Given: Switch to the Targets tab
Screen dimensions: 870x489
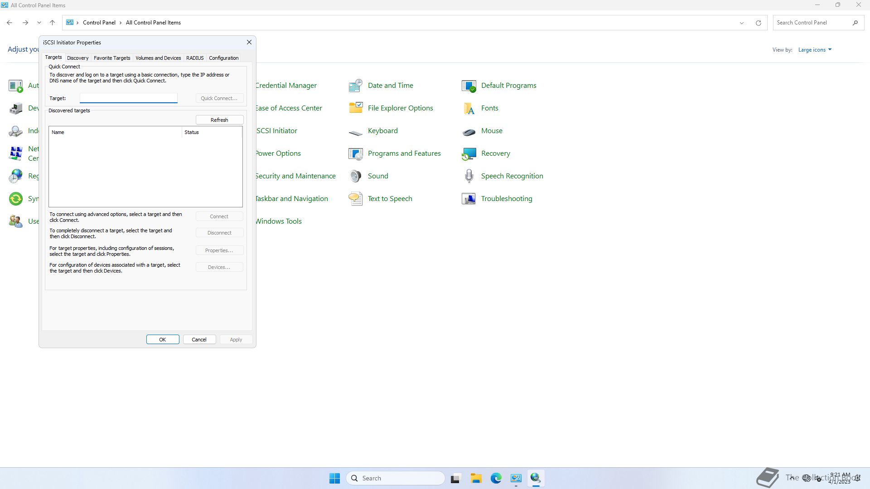Looking at the screenshot, I should click(x=53, y=57).
